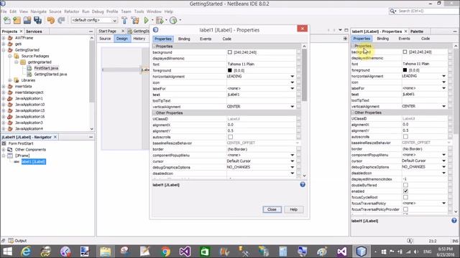Viewport: 460px width, 258px height.
Task: Open horizontalAlignment dropdown in the dialog
Action: click(293, 77)
